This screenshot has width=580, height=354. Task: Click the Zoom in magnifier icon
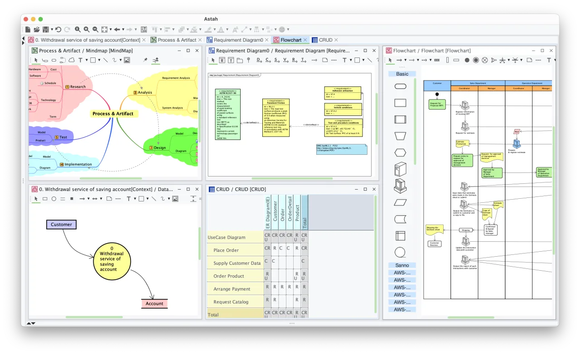click(x=87, y=29)
